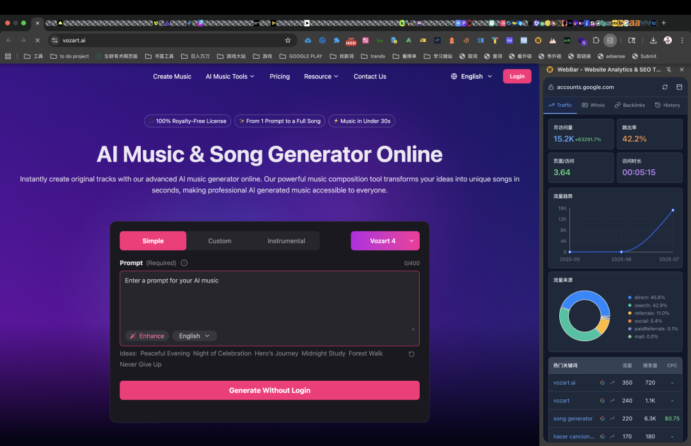The width and height of the screenshot is (691, 446).
Task: Click the hacer cancion keyword link
Action: [x=574, y=436]
